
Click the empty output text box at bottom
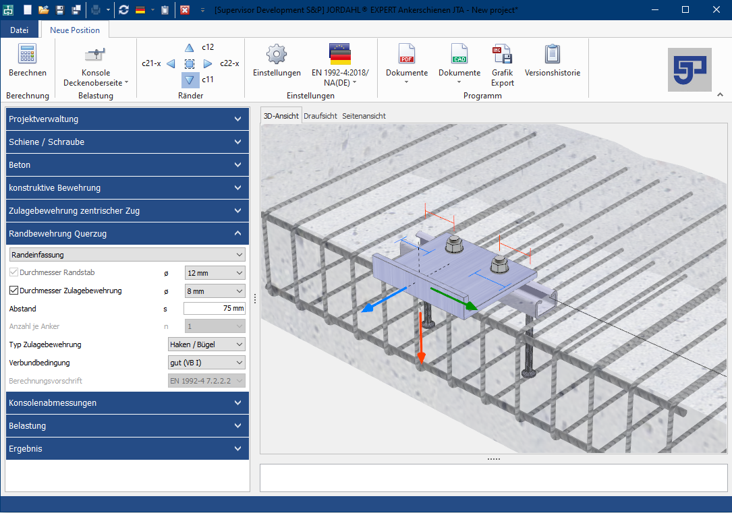493,477
